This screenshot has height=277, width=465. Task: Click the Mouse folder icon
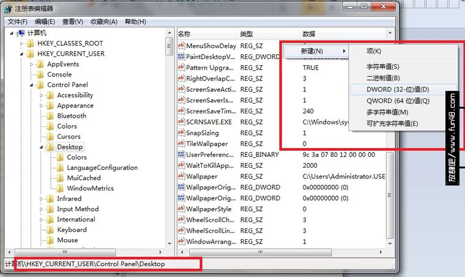tap(50, 240)
